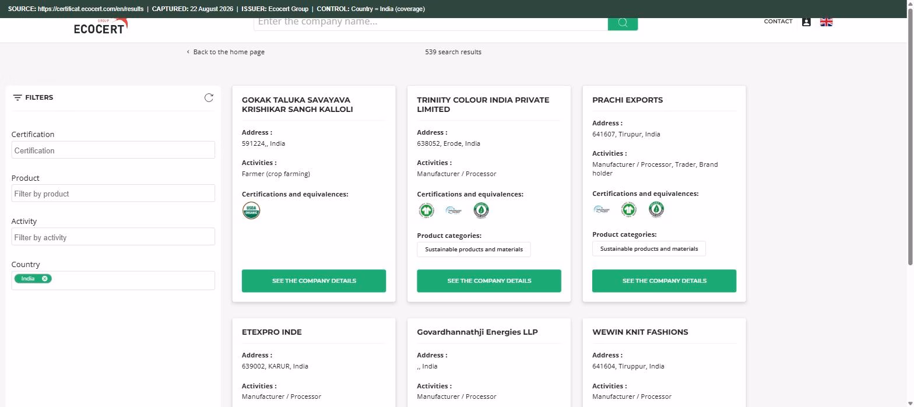Click the Govardhannathji Energies LLP title
This screenshot has width=914, height=407.
(x=477, y=332)
